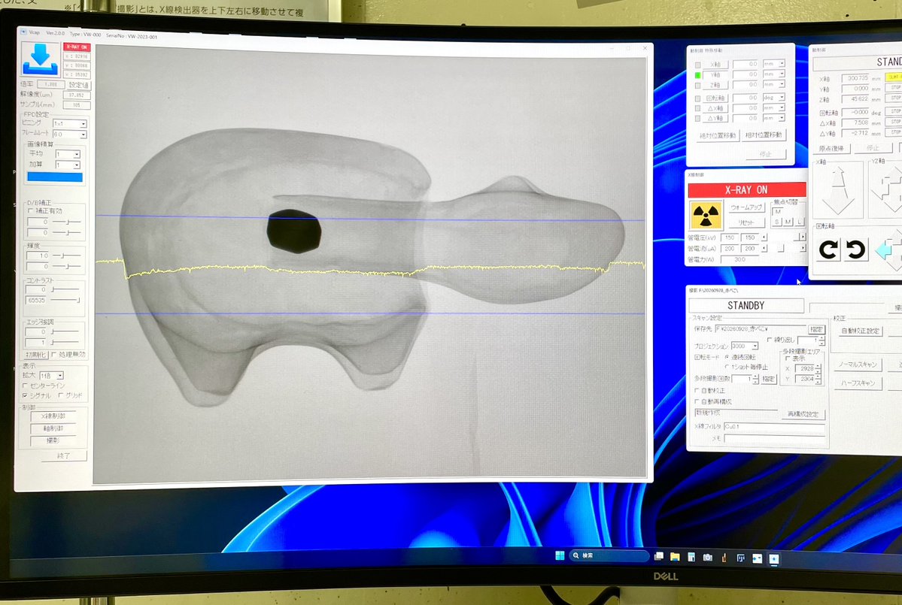Enable 補正有効 checkbox

coord(31,211)
